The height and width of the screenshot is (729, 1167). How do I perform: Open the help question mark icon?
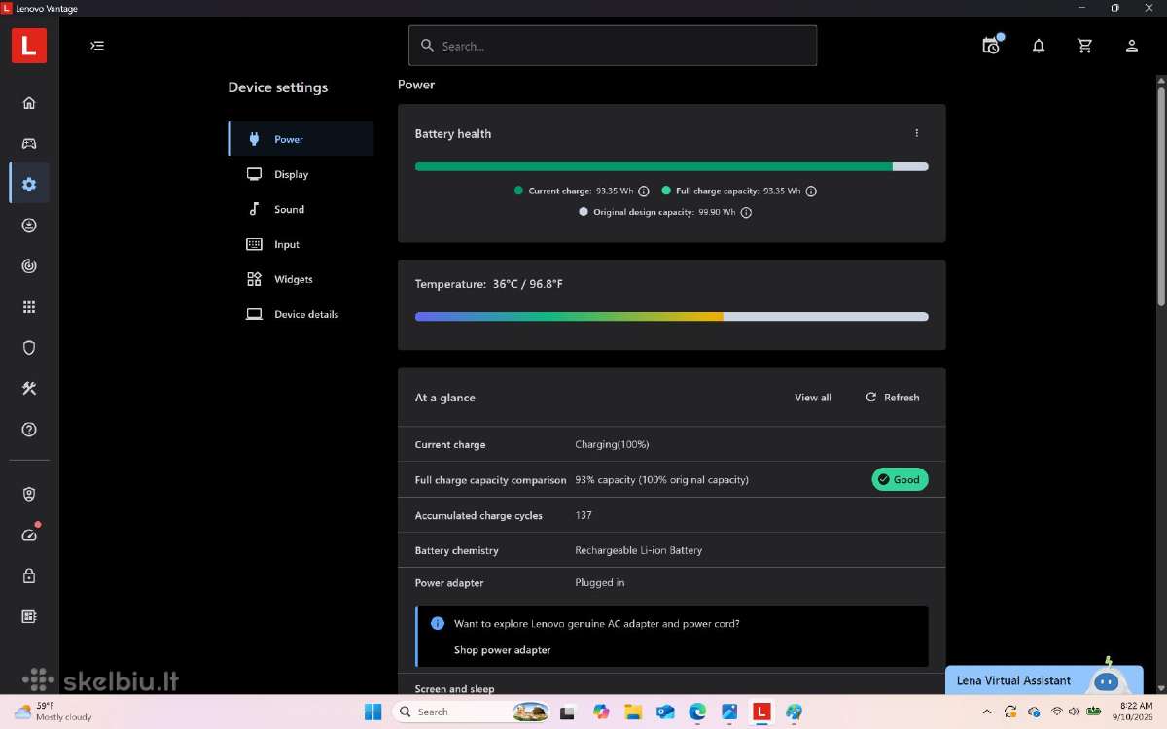(29, 429)
